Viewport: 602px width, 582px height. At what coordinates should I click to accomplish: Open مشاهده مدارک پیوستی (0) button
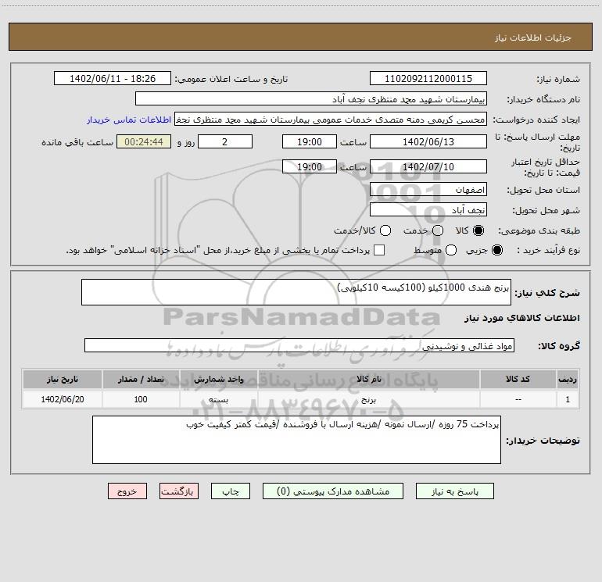coord(333,491)
